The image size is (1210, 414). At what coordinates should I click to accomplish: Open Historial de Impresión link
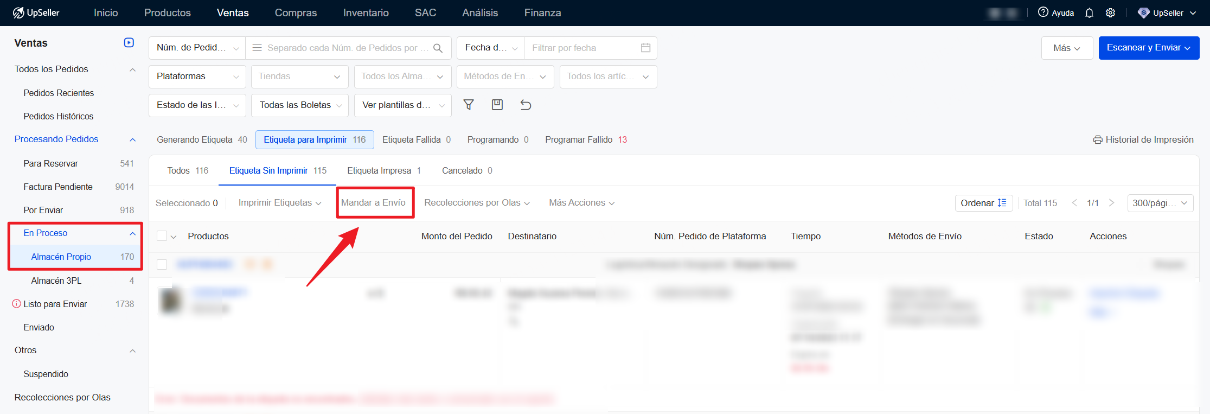coord(1143,139)
